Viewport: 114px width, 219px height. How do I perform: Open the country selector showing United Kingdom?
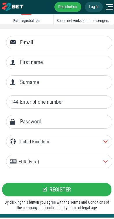pyautogui.click(x=59, y=142)
